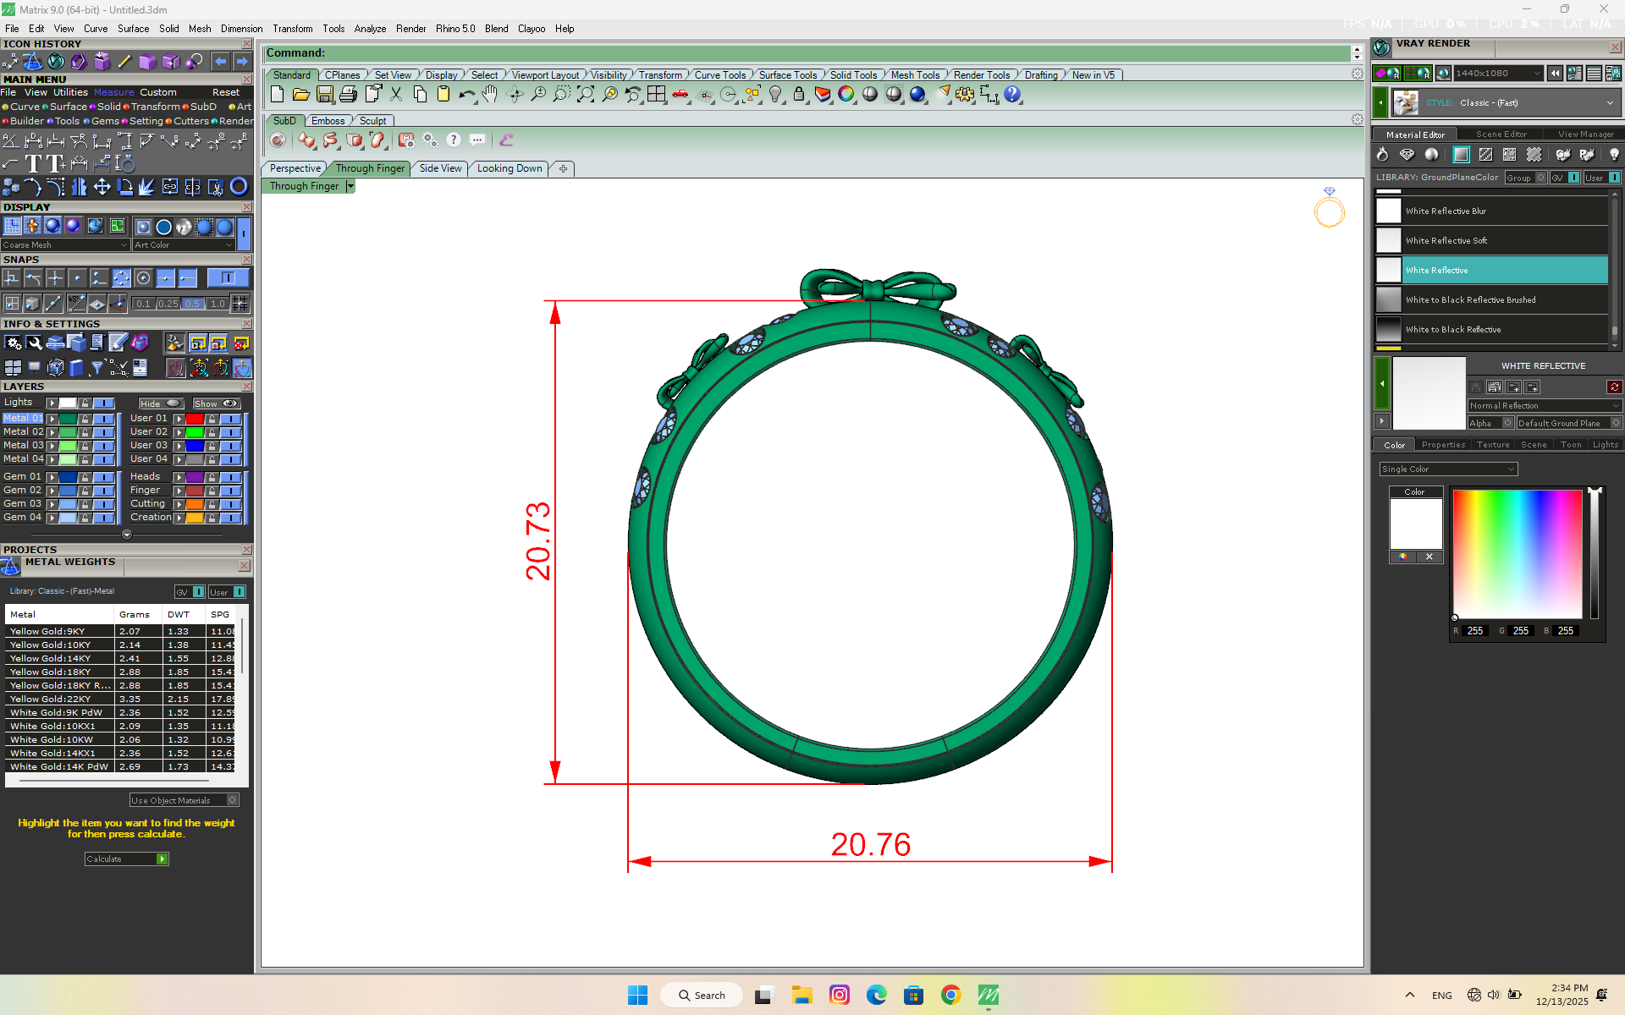Click the Undo arrow icon

point(466,95)
